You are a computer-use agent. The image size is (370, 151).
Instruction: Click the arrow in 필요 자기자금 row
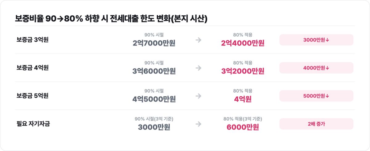[199, 124]
